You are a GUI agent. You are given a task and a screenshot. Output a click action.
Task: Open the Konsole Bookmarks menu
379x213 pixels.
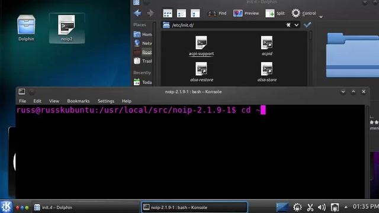(x=78, y=101)
